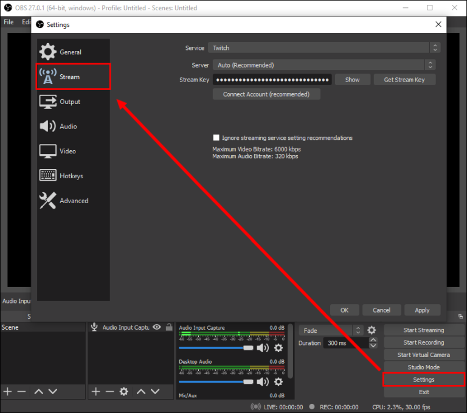Image resolution: width=467 pixels, height=413 pixels.
Task: Click Connect Account (recommended) button
Action: pos(266,94)
